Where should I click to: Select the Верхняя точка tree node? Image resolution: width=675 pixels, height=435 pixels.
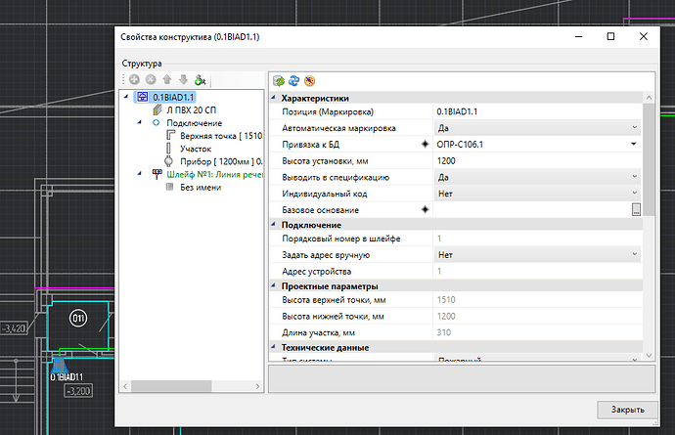(x=215, y=136)
